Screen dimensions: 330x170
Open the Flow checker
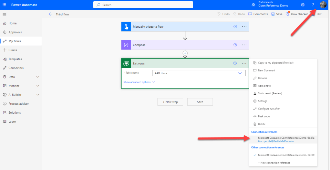(x=297, y=14)
